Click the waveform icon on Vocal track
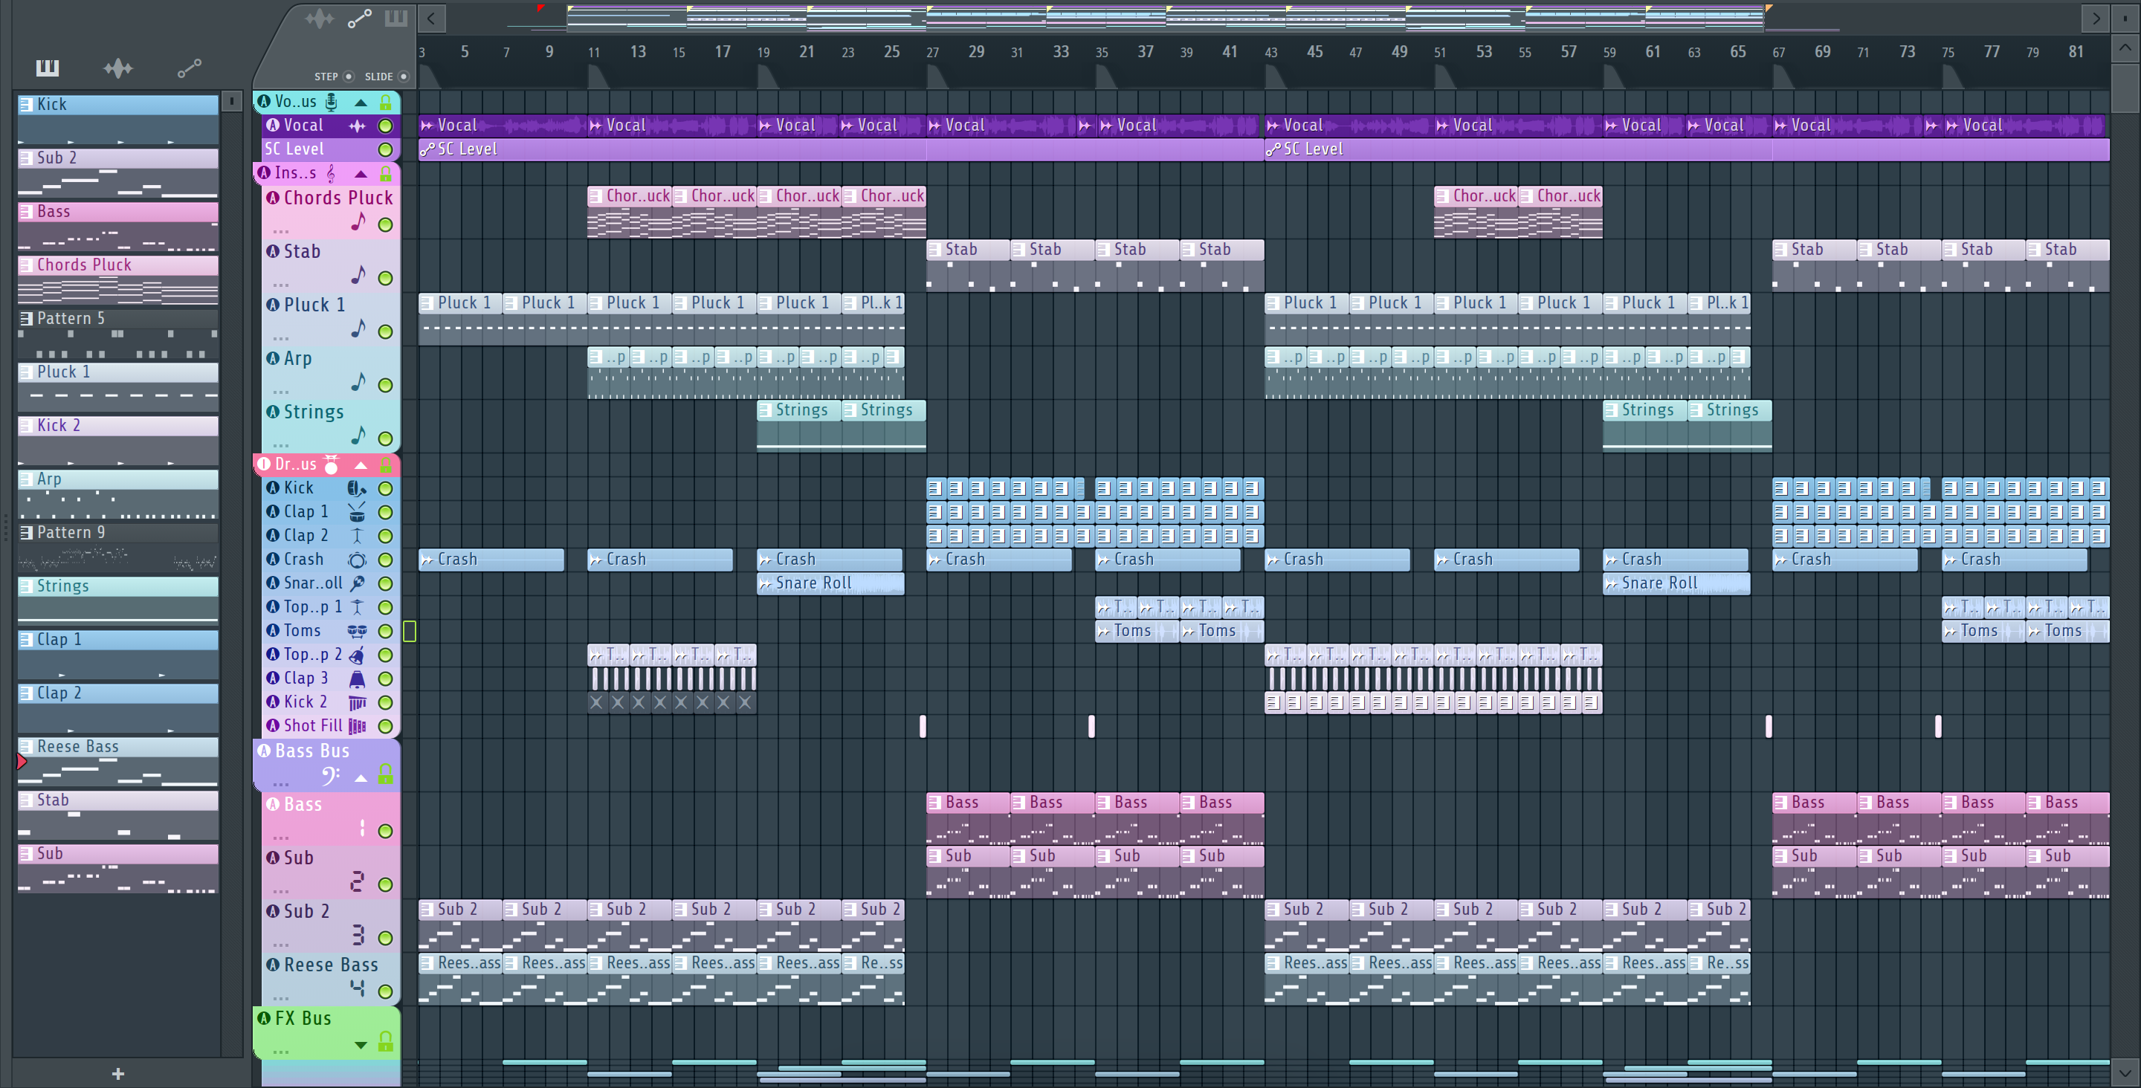This screenshot has height=1088, width=2141. [x=358, y=126]
